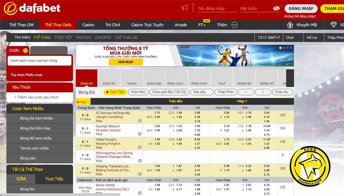Open Arcade menu item

coord(181,25)
